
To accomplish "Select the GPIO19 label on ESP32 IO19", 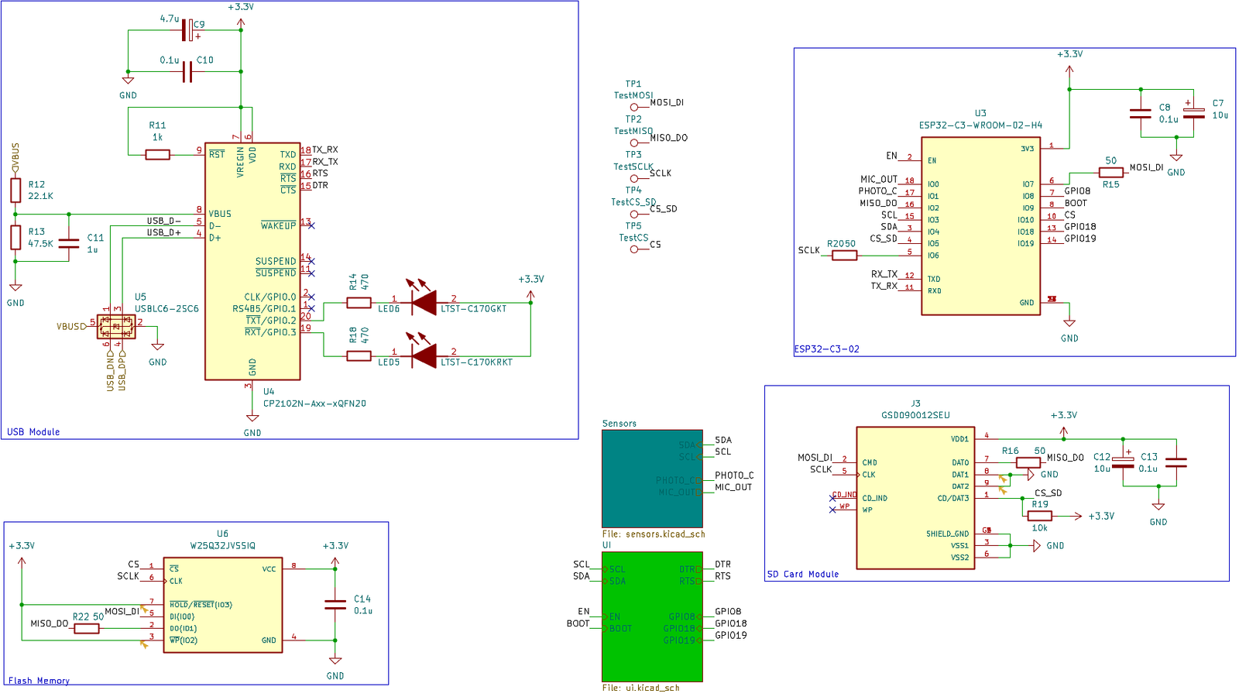I will point(1080,239).
